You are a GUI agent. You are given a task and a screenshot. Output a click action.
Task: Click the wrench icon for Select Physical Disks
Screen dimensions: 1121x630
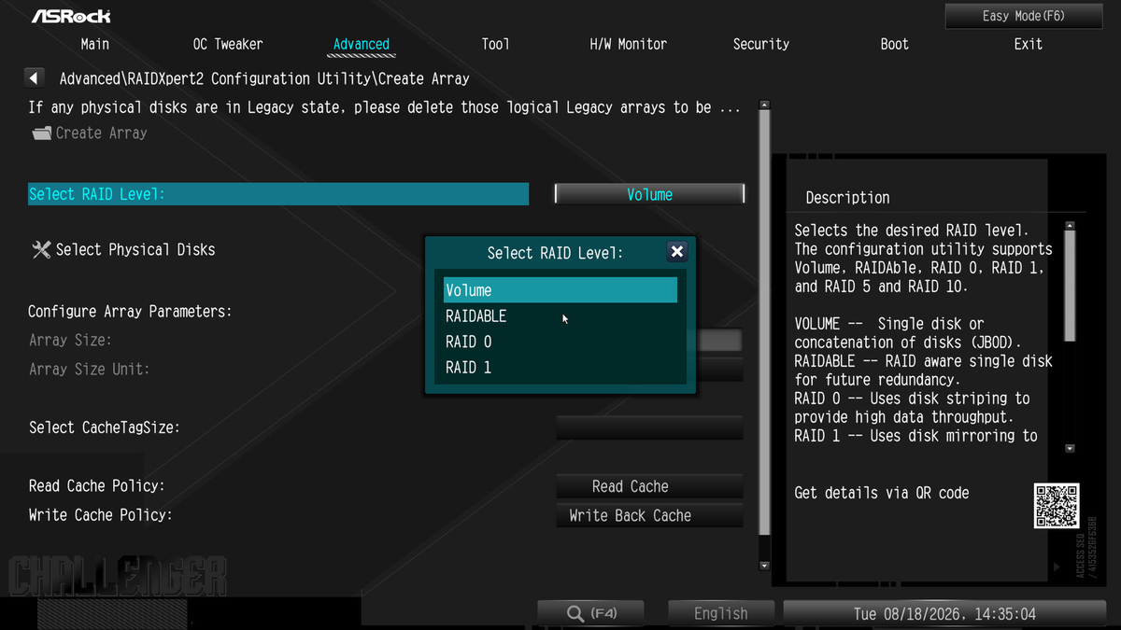click(x=41, y=249)
